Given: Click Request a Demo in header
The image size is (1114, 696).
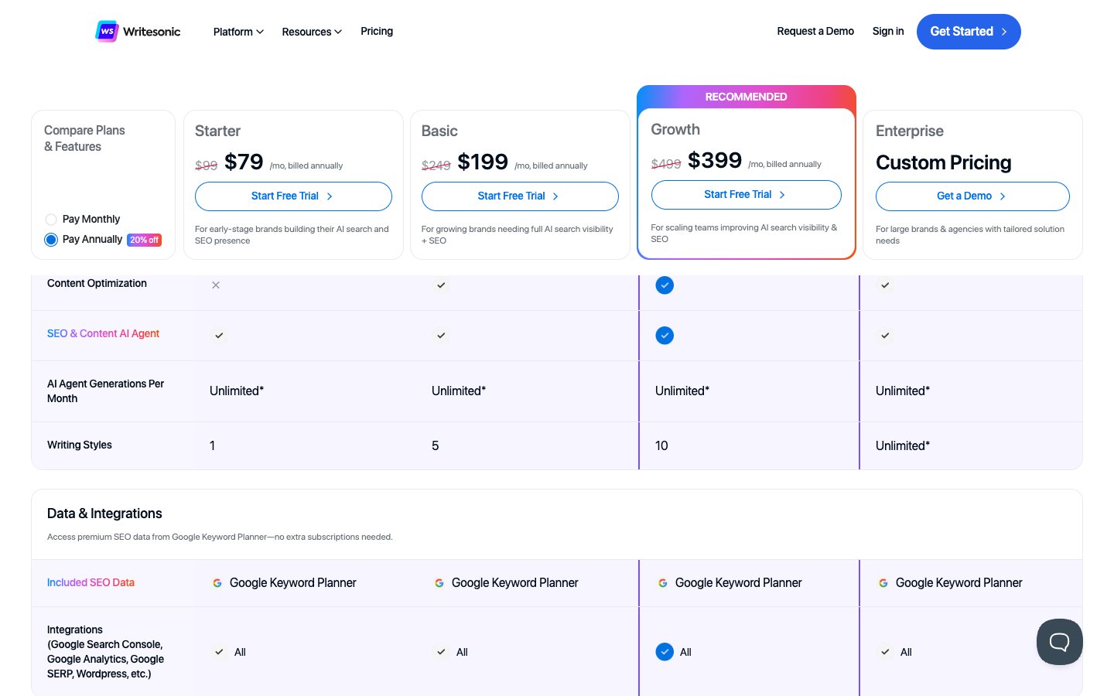Looking at the screenshot, I should click(x=815, y=32).
